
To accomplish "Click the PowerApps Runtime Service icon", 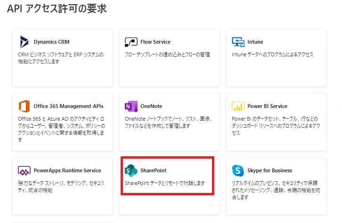I will tap(24, 170).
